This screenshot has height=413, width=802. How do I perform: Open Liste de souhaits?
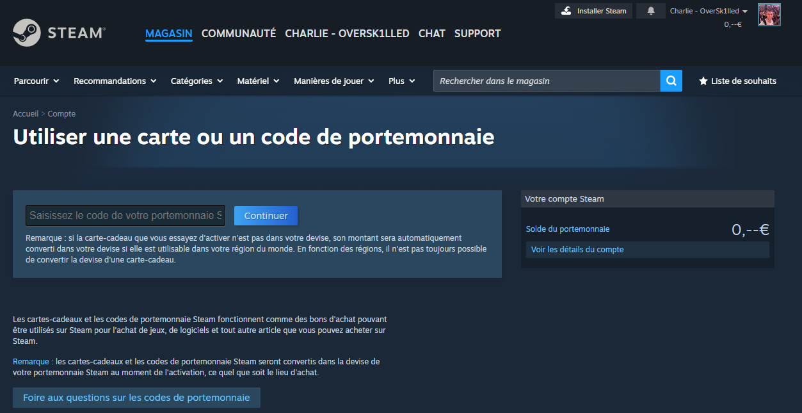pyautogui.click(x=737, y=81)
